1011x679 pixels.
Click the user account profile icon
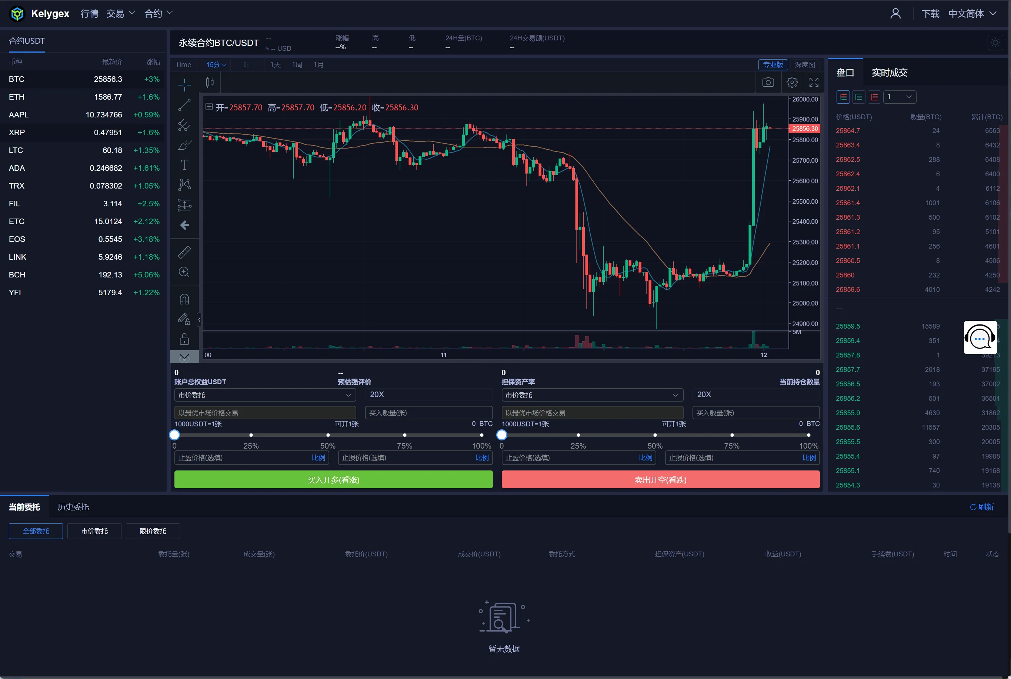(x=895, y=14)
